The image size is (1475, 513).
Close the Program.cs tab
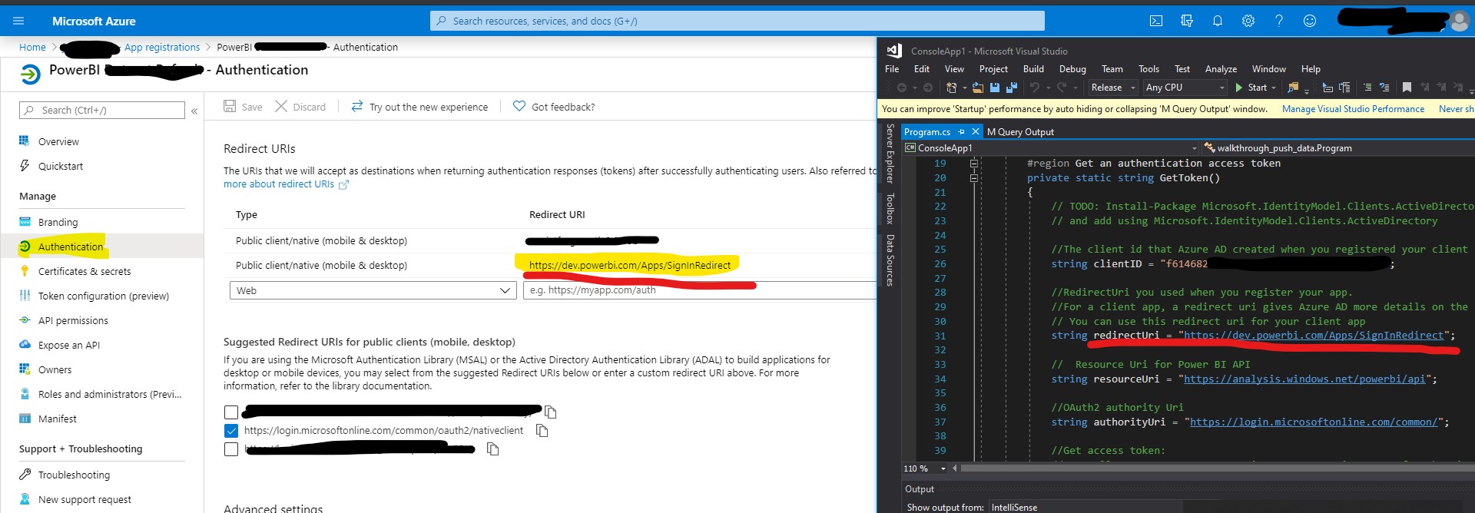975,131
